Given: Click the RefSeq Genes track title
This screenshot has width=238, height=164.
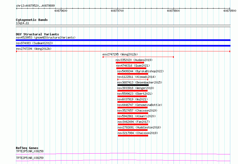Looking at the screenshot, I should click(27, 148).
